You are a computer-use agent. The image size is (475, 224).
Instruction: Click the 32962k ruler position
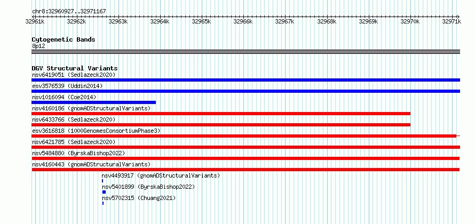point(77,21)
